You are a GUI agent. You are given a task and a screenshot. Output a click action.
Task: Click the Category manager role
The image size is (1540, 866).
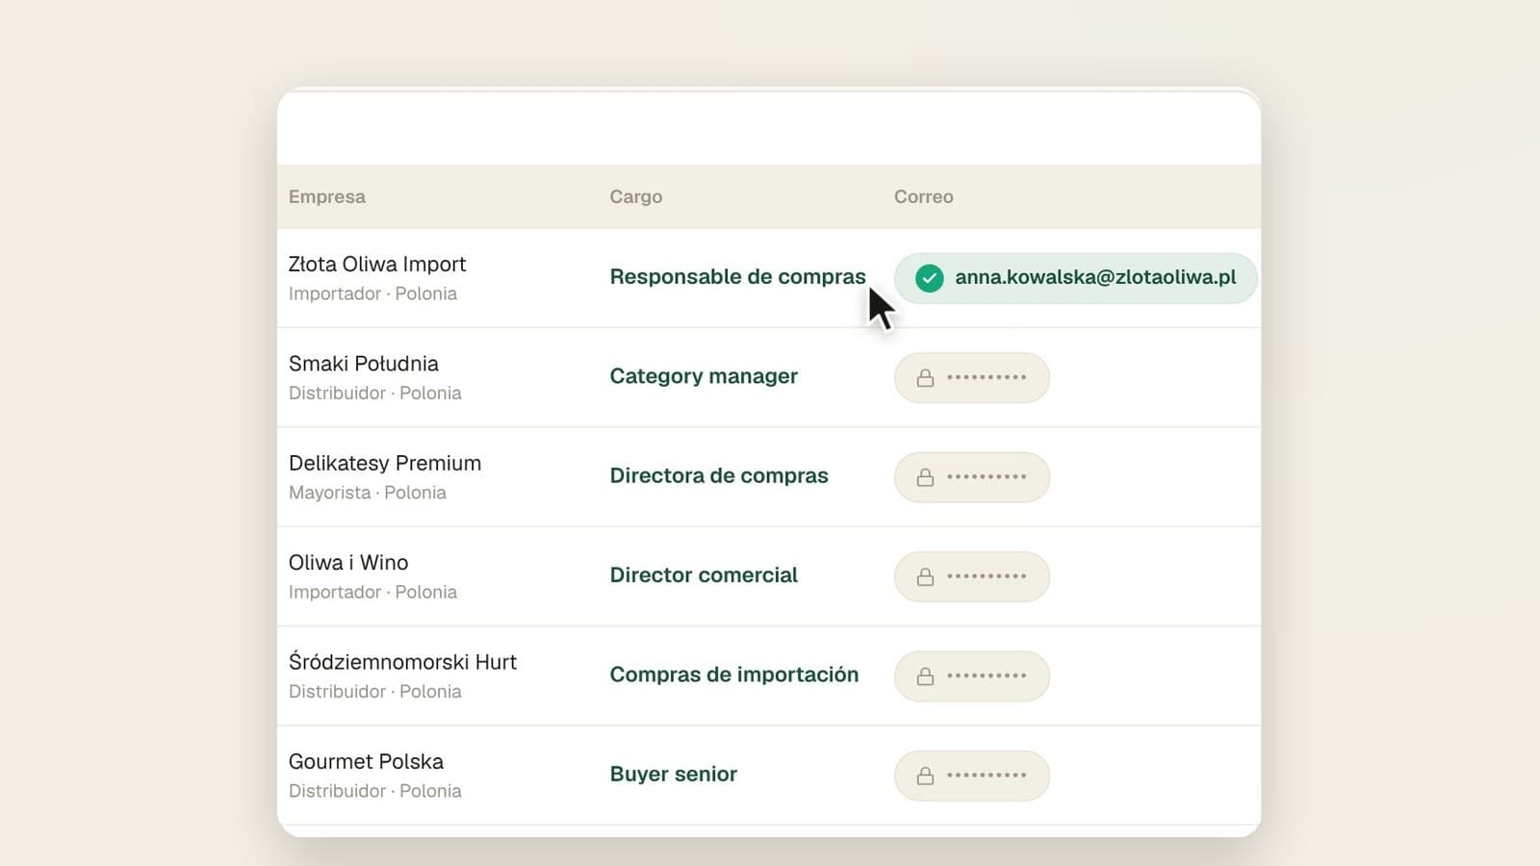pyautogui.click(x=704, y=376)
